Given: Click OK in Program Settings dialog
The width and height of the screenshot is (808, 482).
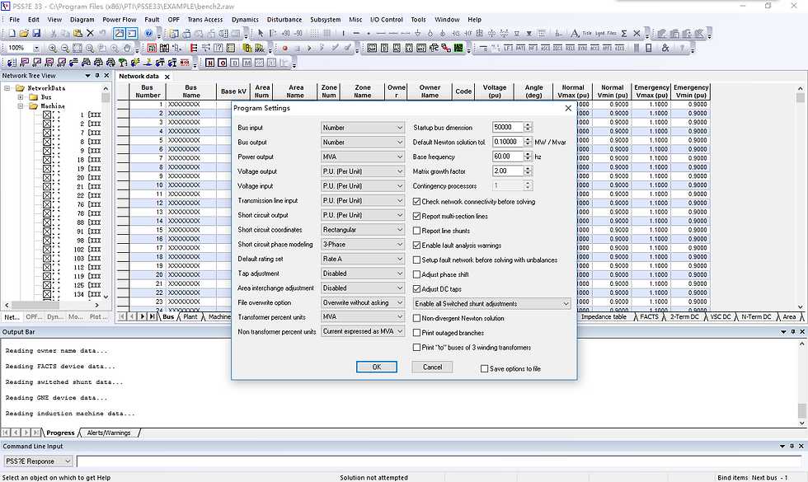Looking at the screenshot, I should click(377, 367).
